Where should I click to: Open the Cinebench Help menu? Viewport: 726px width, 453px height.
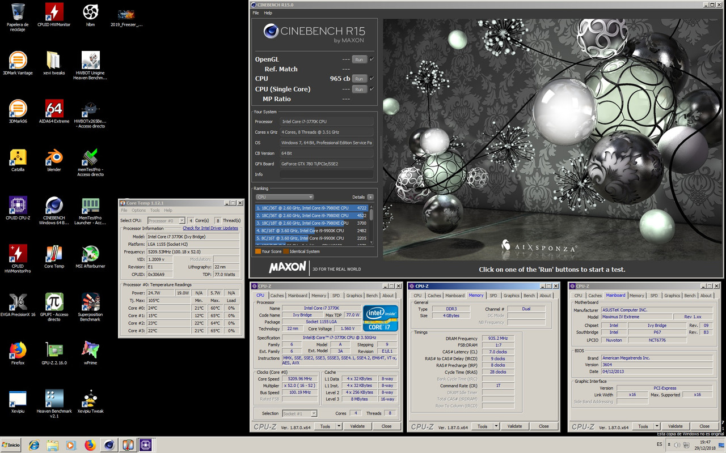pos(268,12)
